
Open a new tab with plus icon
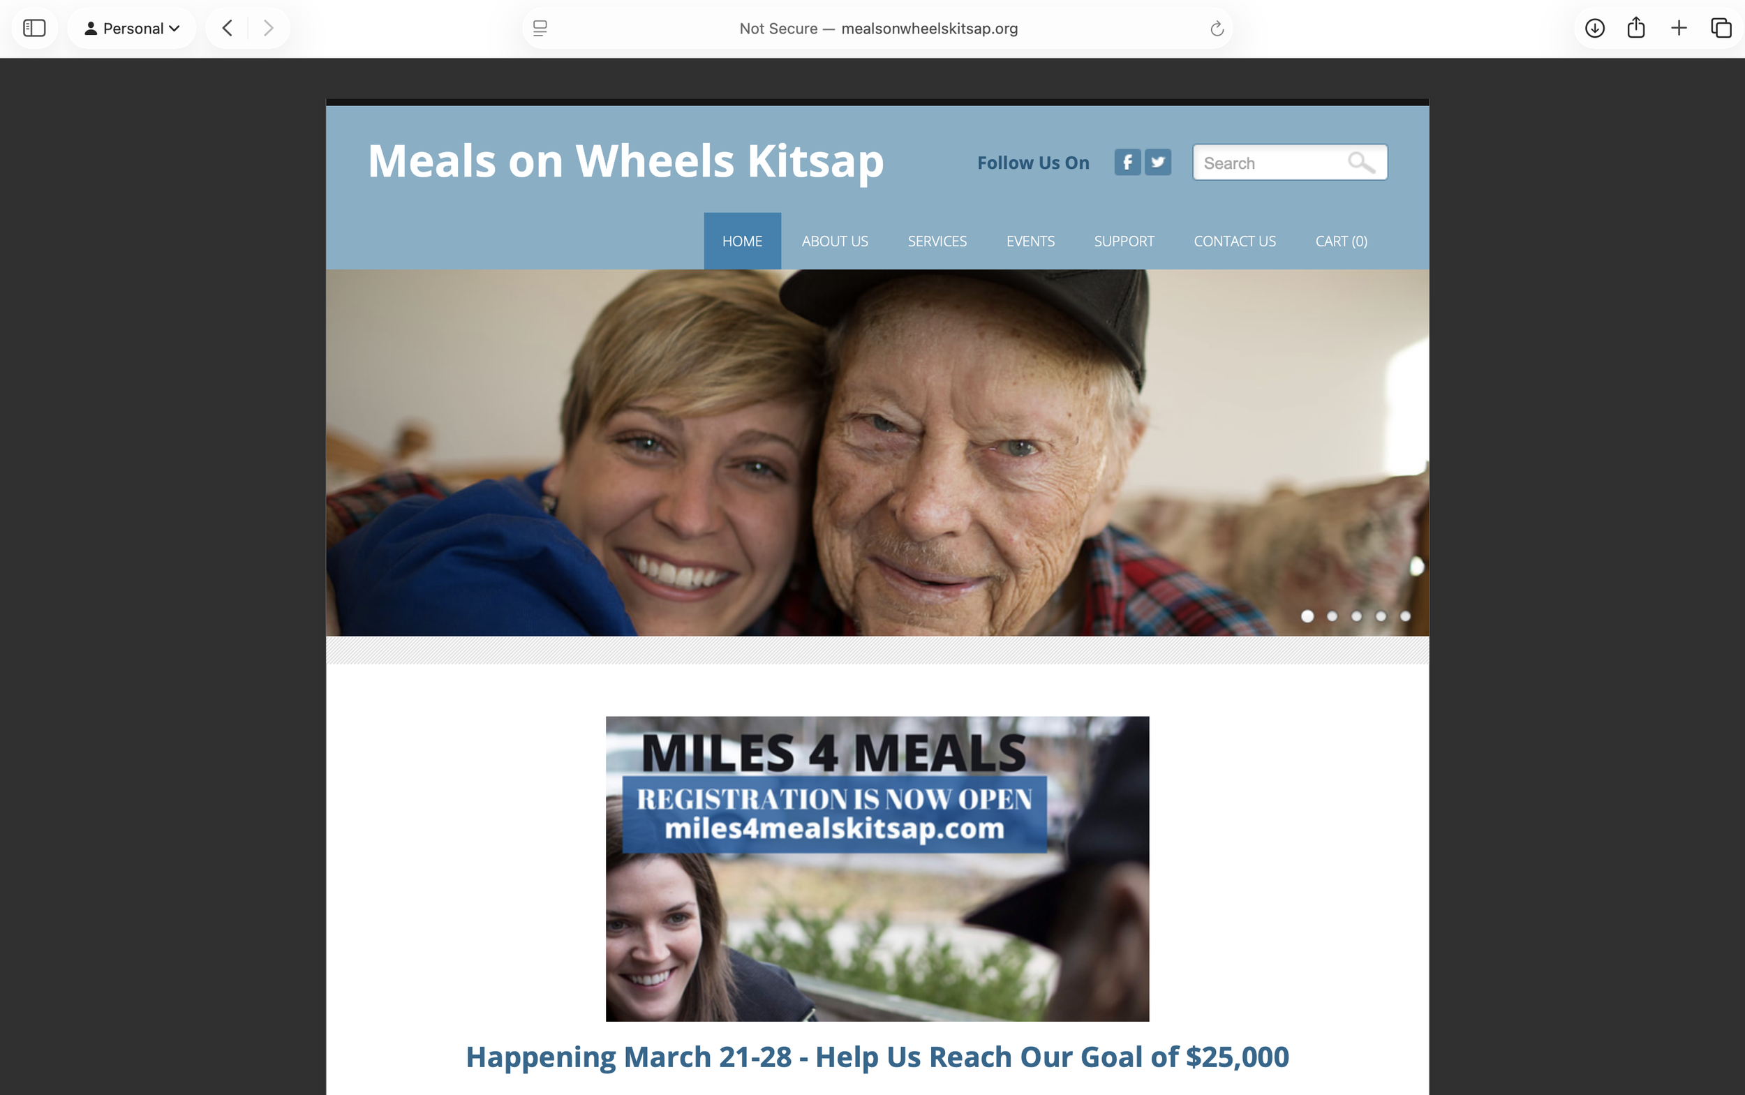pos(1679,28)
